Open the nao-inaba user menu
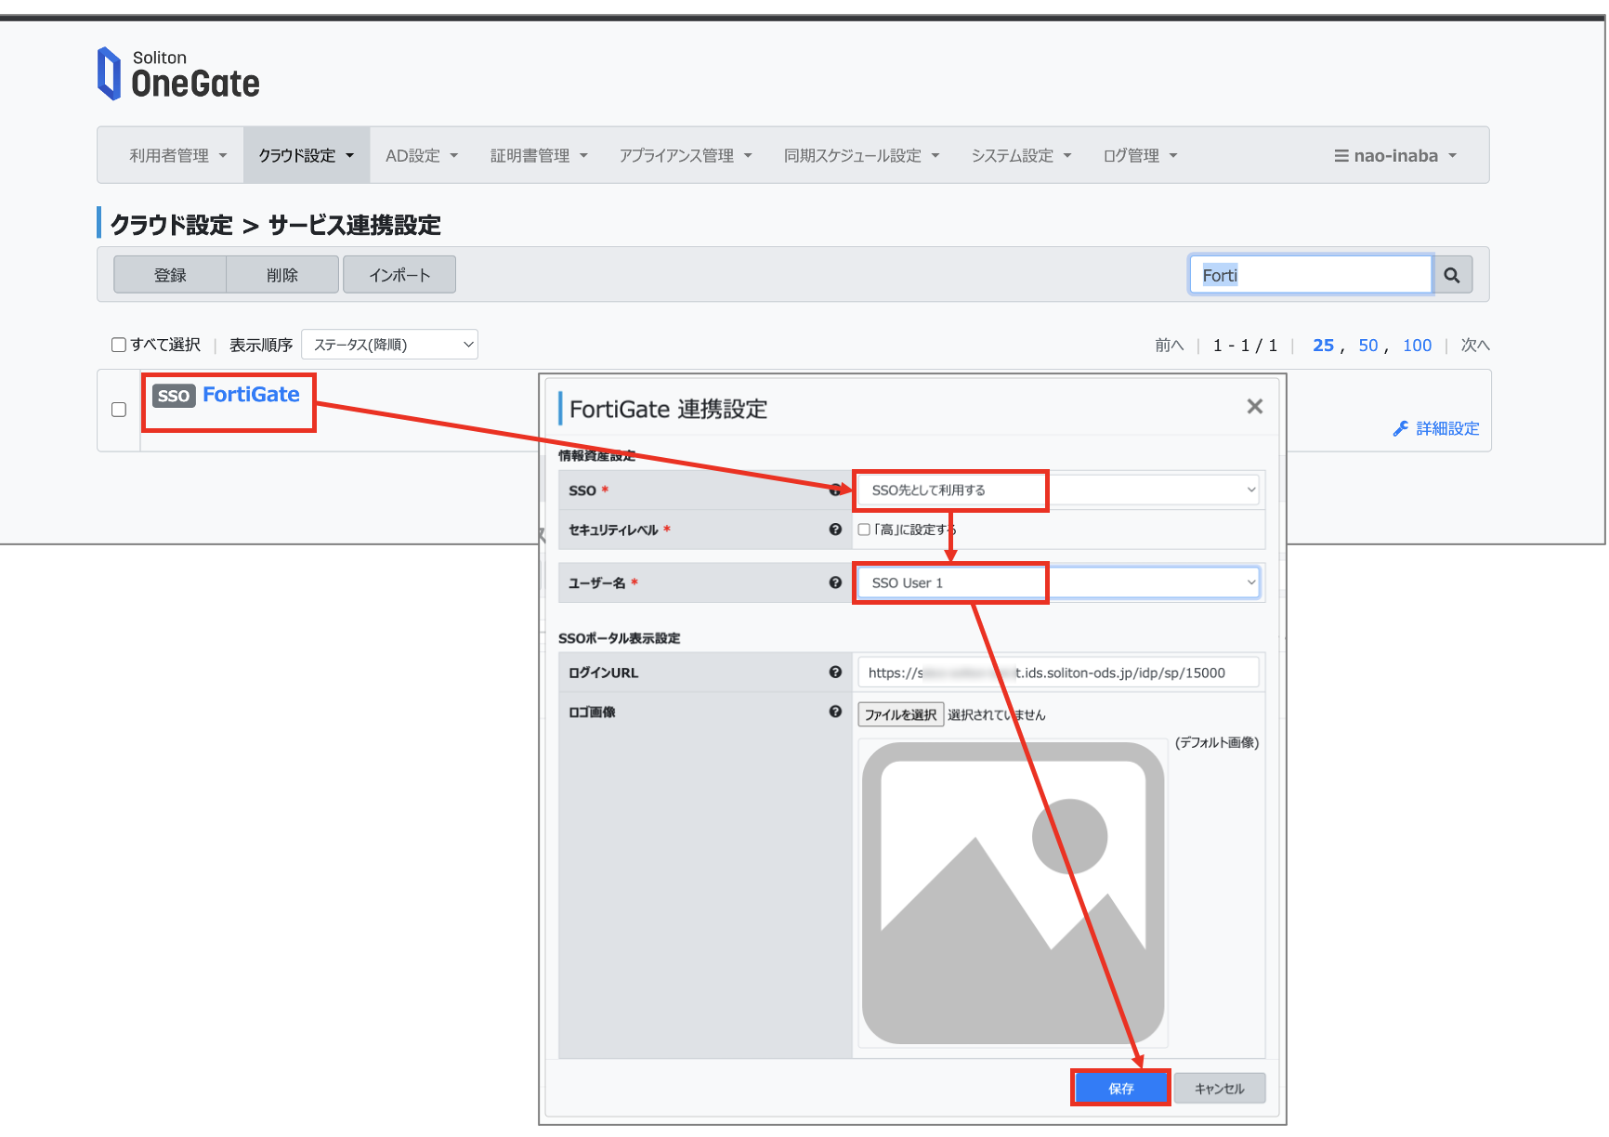 pos(1395,156)
